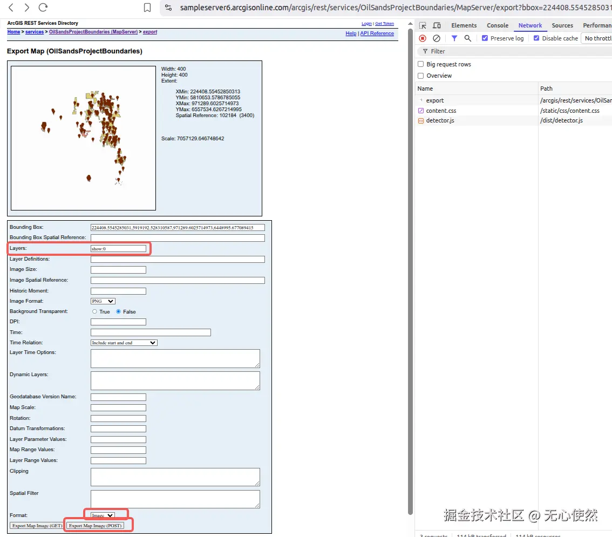The width and height of the screenshot is (612, 537).
Task: Focus the Historic Moment field
Action: coord(118,291)
